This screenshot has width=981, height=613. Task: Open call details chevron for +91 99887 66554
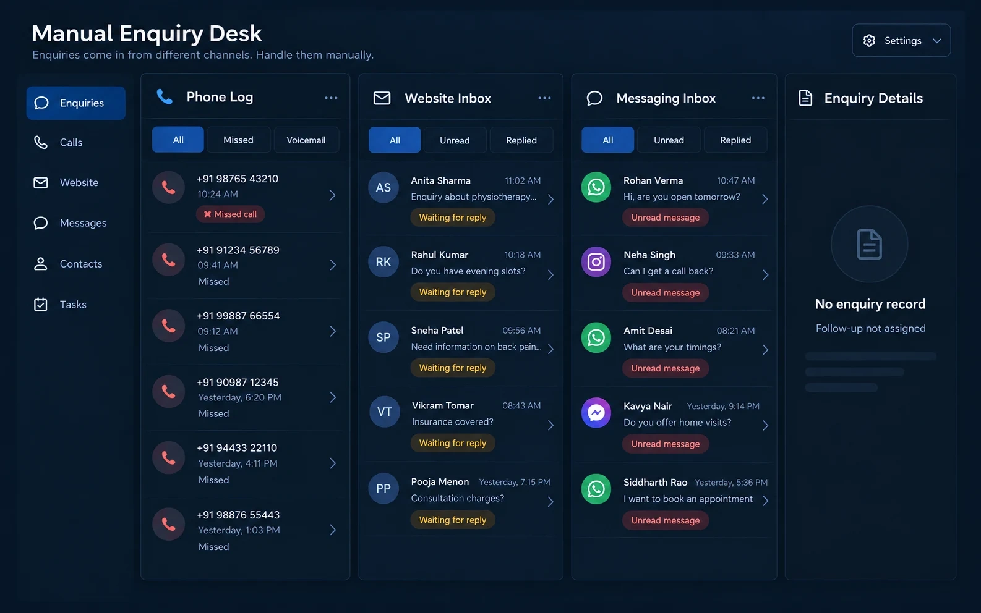pyautogui.click(x=333, y=331)
